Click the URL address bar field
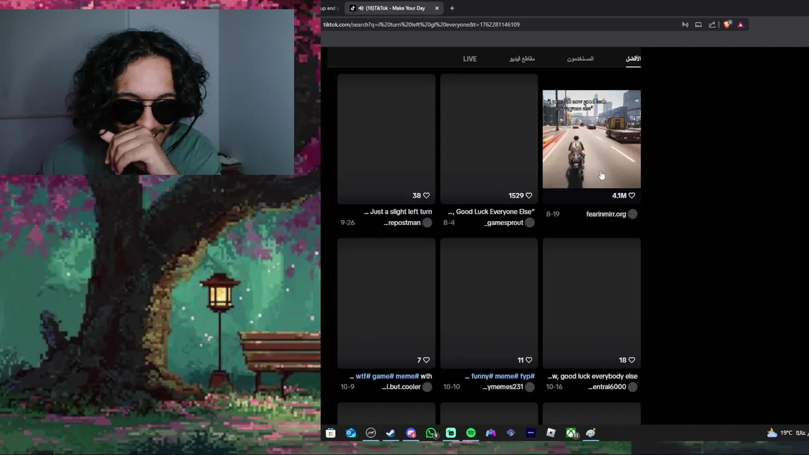Viewport: 809px width, 455px height. point(499,25)
